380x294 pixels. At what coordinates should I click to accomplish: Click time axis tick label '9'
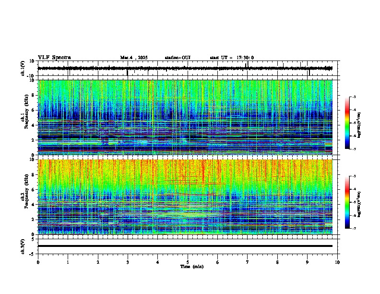[x=307, y=262]
